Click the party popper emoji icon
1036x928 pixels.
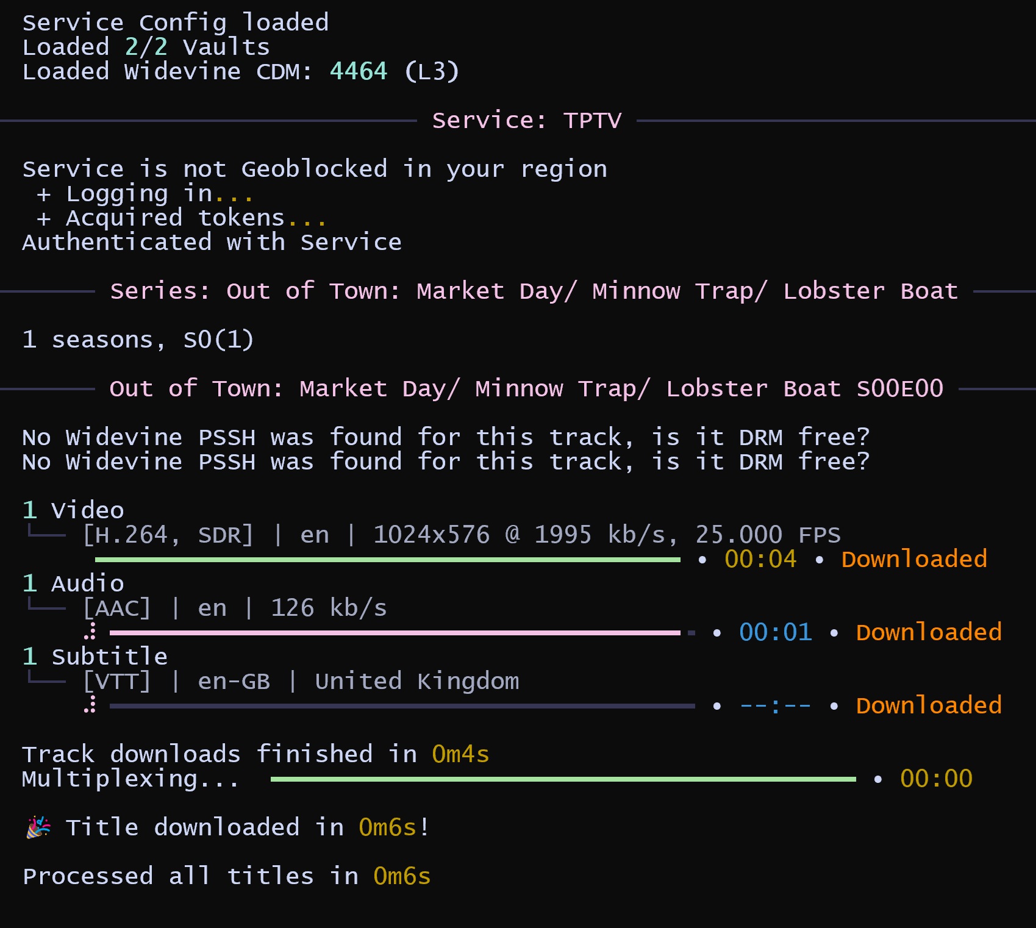tap(38, 827)
